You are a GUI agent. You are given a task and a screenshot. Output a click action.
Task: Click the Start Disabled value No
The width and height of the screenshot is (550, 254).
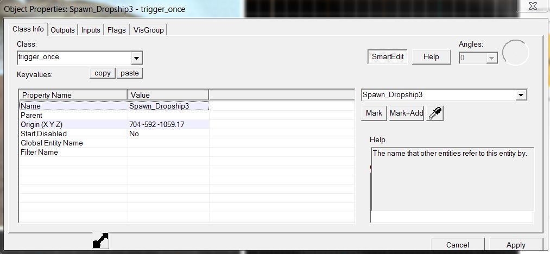tap(168, 134)
